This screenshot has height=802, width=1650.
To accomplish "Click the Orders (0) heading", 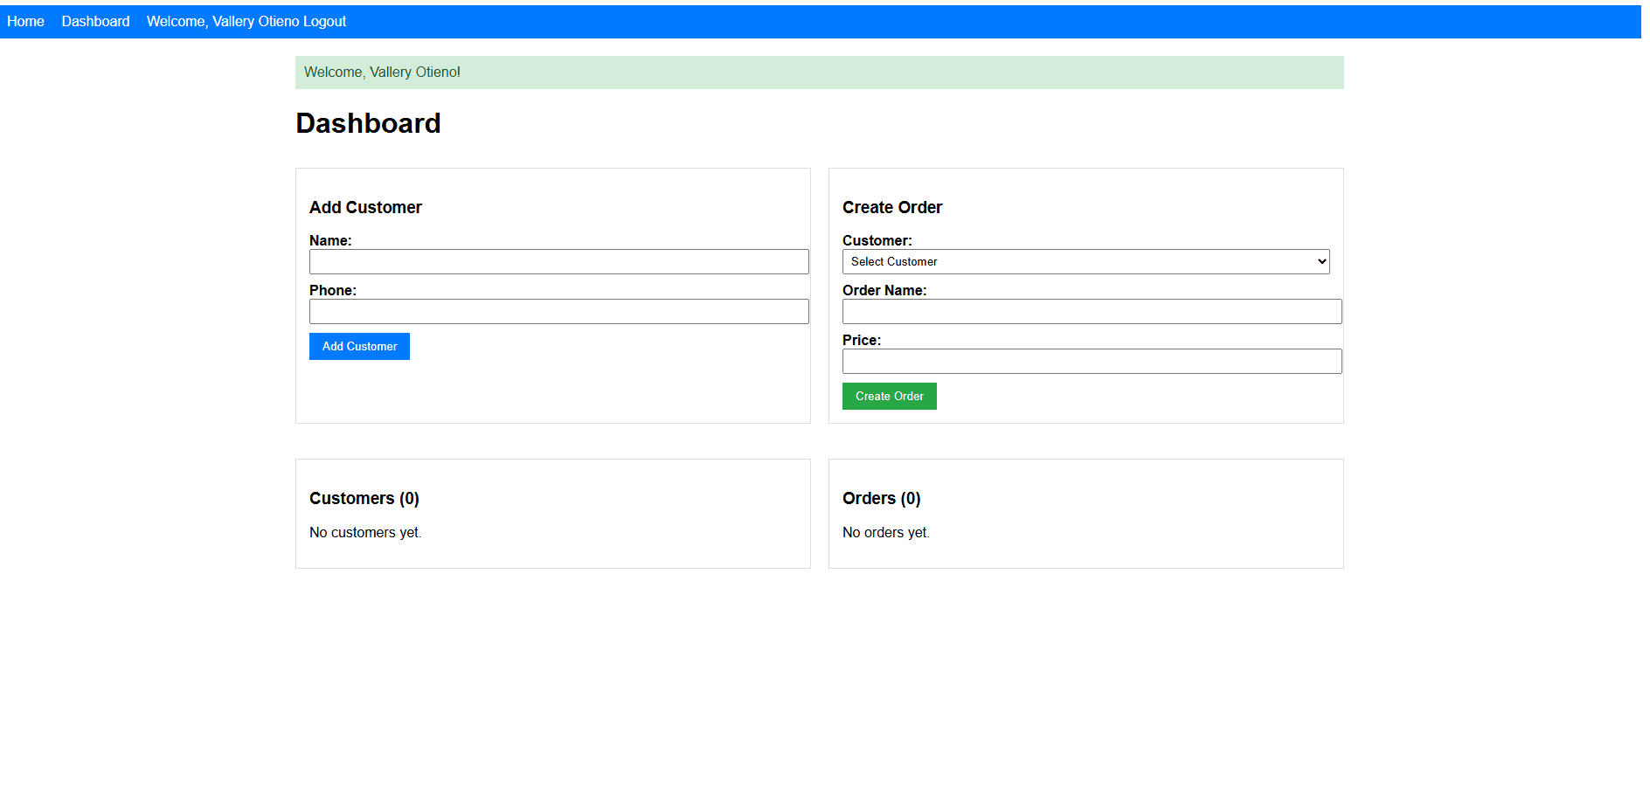I will [881, 498].
